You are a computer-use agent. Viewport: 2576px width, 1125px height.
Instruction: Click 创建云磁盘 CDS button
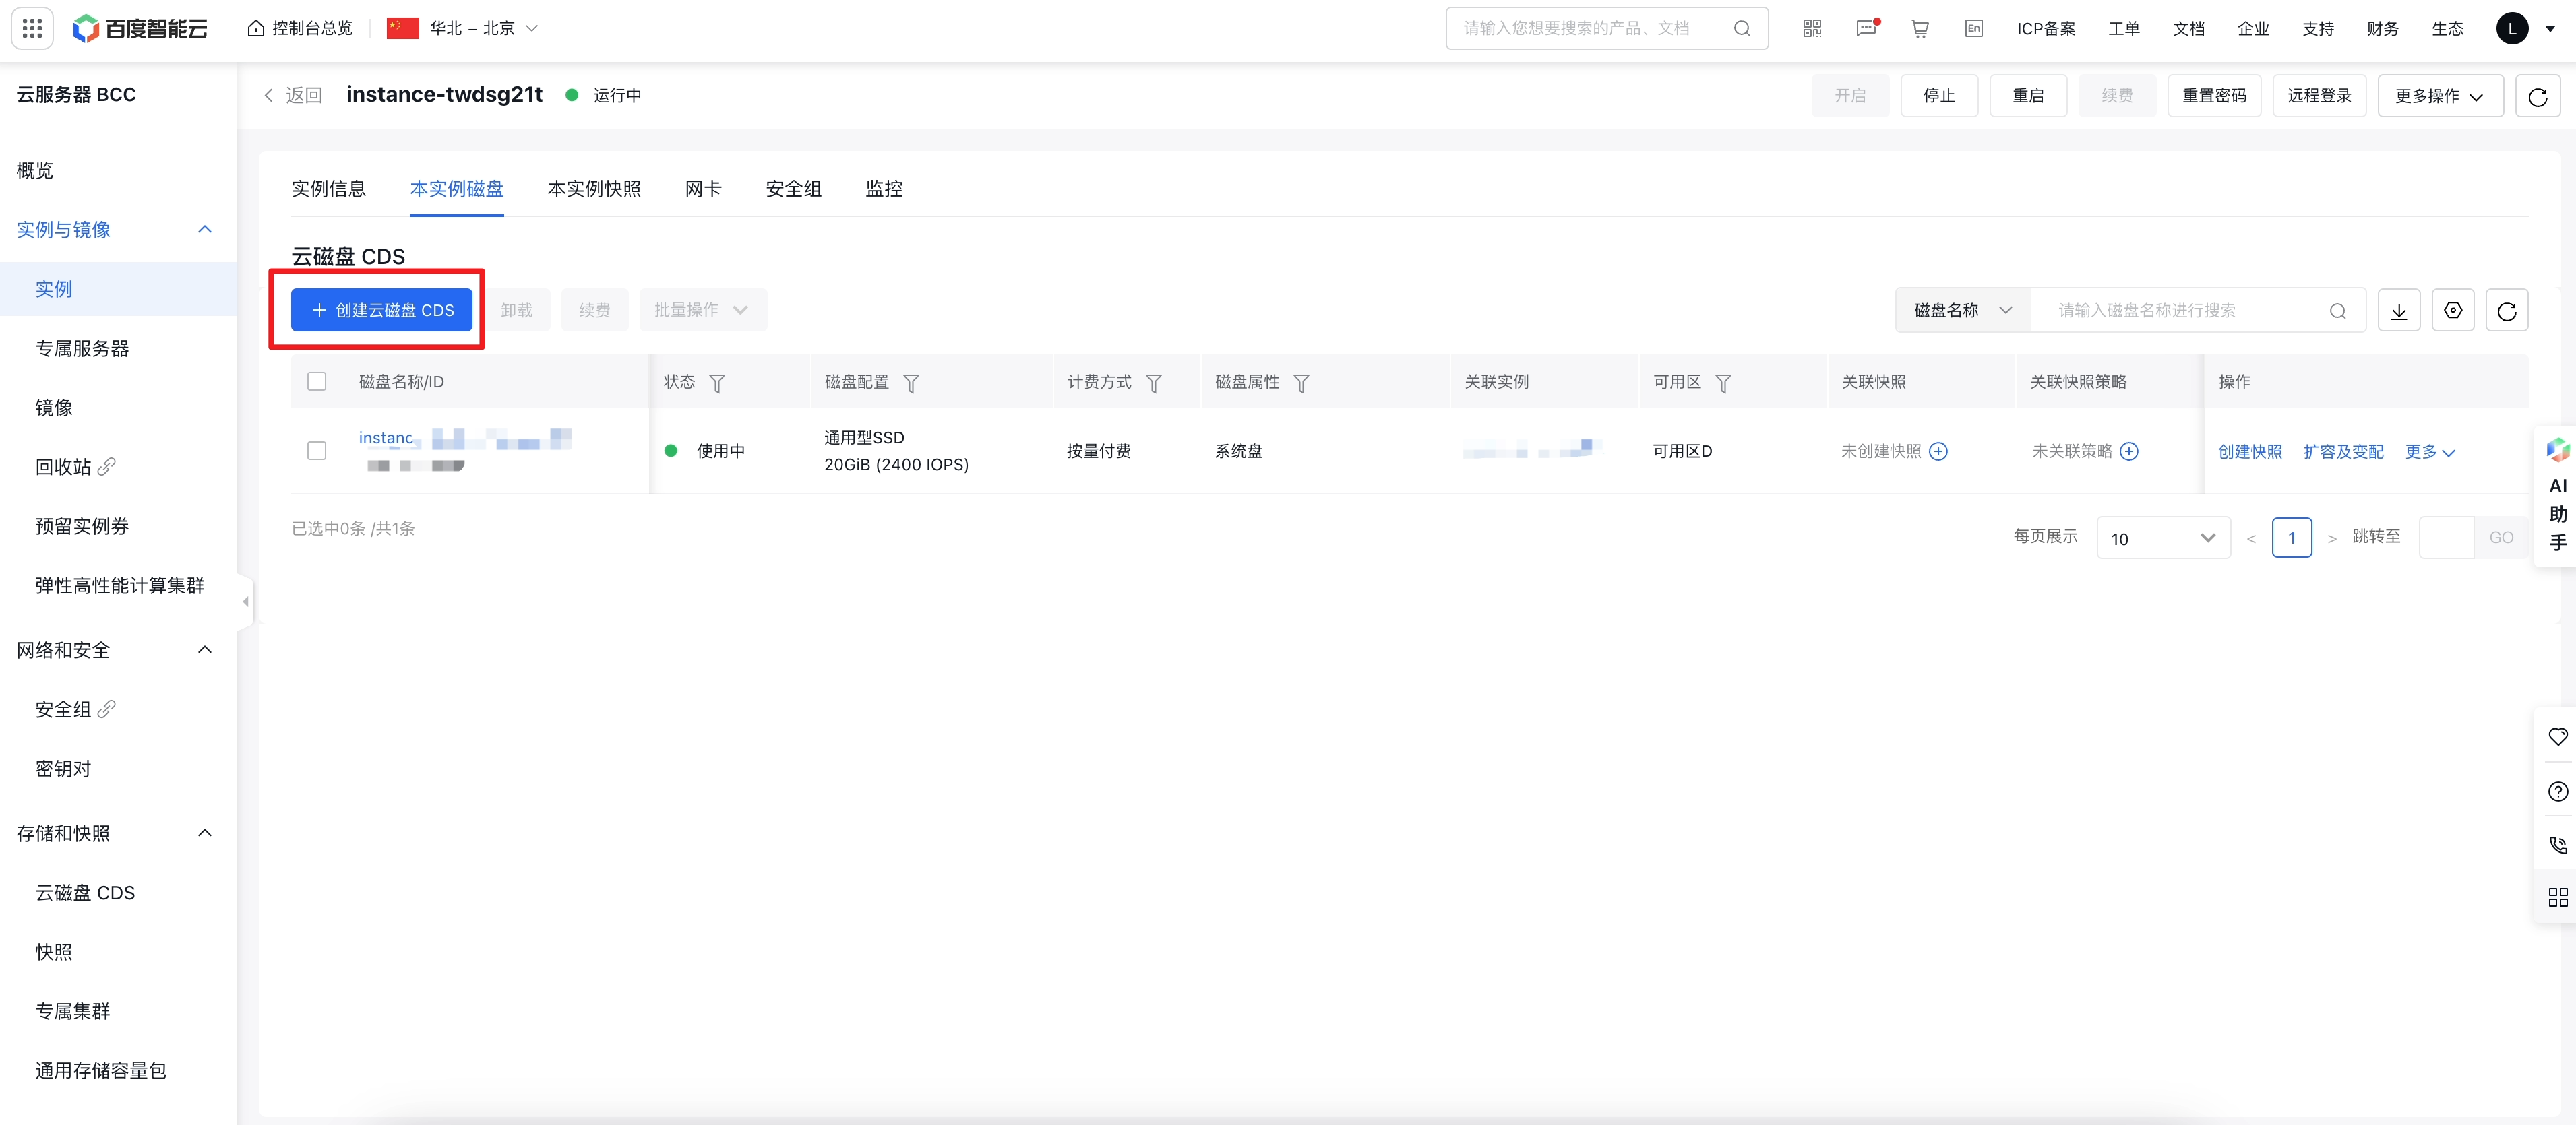coord(382,311)
